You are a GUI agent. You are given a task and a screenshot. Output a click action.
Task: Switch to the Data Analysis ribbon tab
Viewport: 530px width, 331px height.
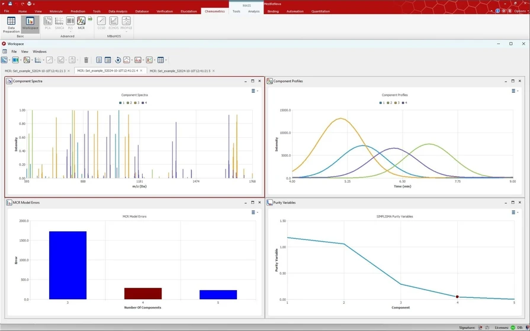(118, 11)
